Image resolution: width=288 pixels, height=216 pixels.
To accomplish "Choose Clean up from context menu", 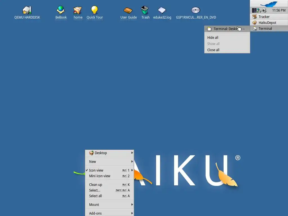I will (109, 184).
